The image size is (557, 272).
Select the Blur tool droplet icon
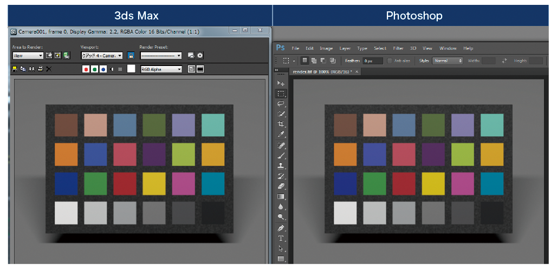point(281,207)
